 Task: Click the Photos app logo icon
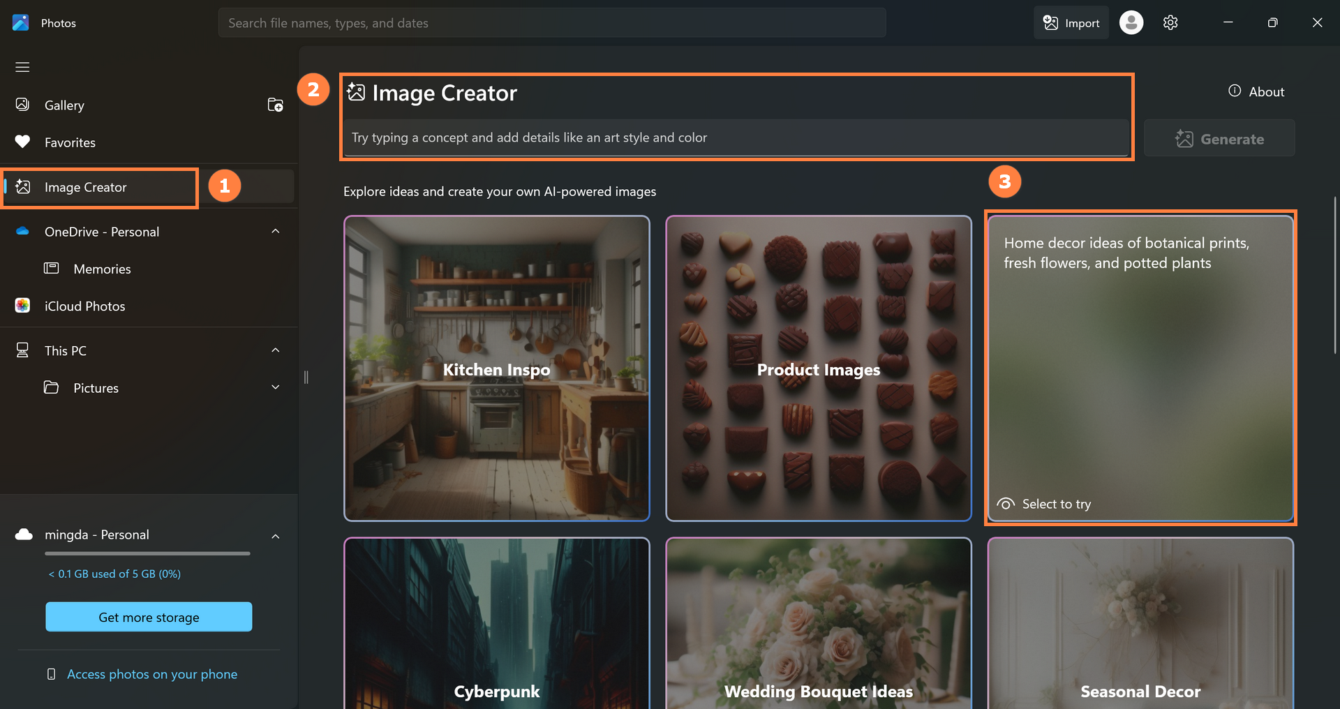[21, 23]
